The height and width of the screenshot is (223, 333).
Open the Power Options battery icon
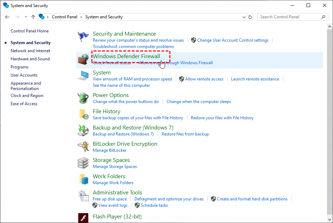[x=83, y=98]
